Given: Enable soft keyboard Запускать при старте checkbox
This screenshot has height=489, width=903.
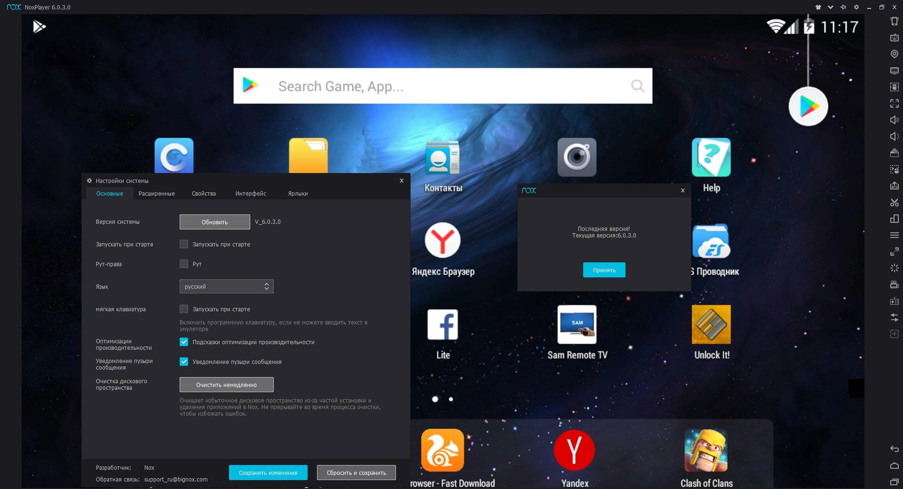Looking at the screenshot, I should [x=184, y=309].
